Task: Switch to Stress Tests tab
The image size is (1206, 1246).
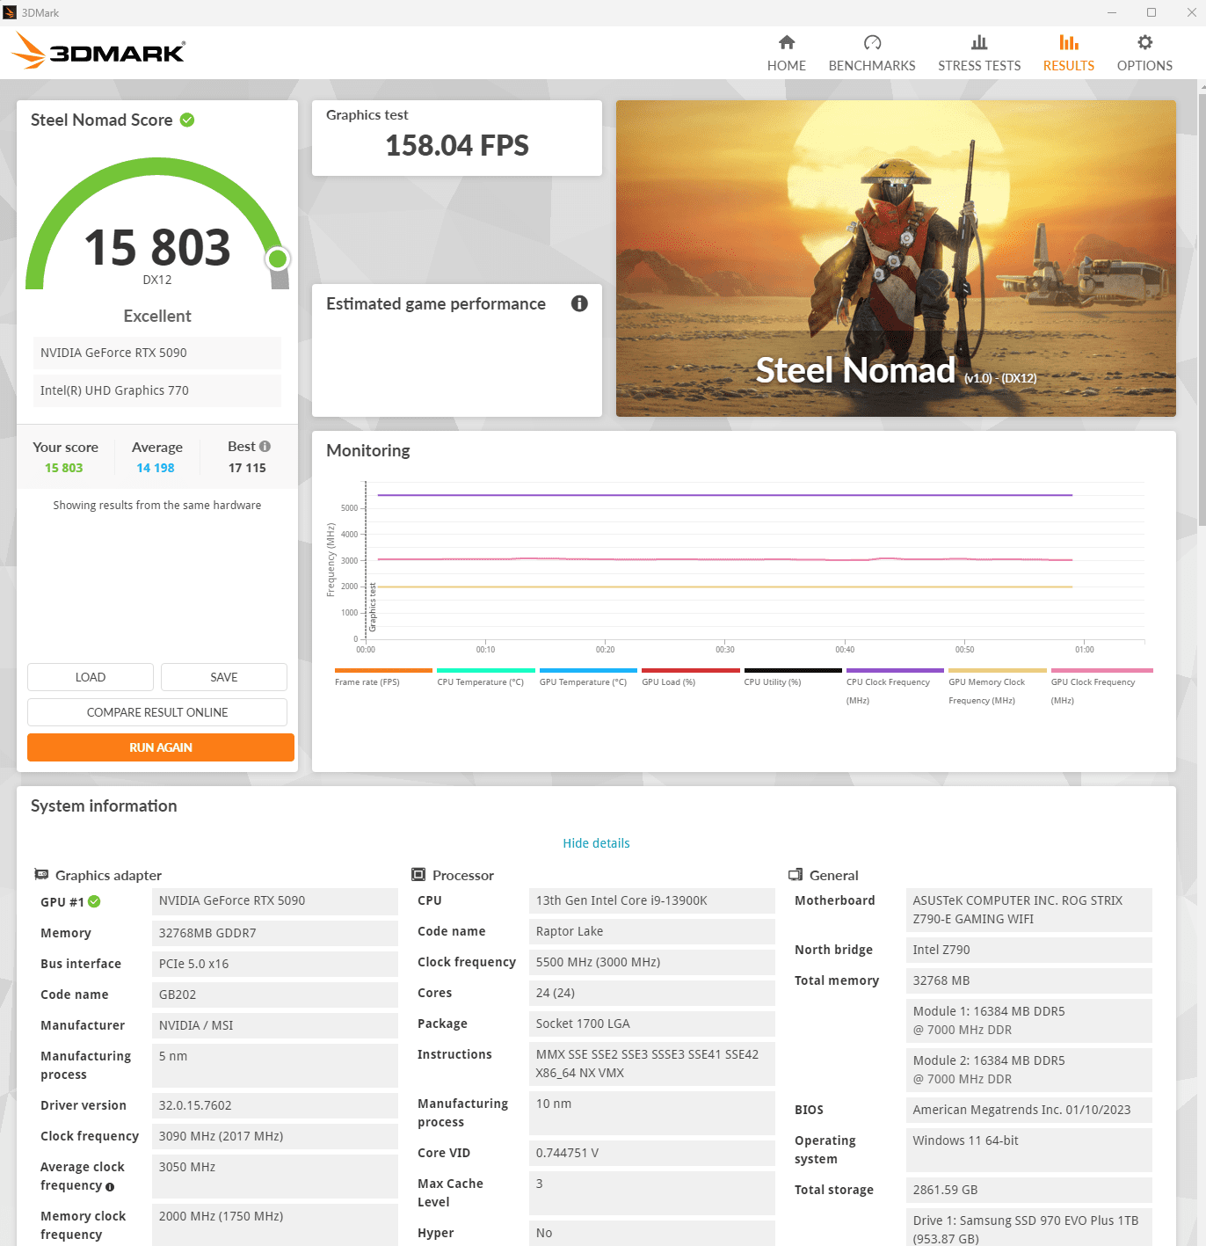Action: click(x=979, y=54)
